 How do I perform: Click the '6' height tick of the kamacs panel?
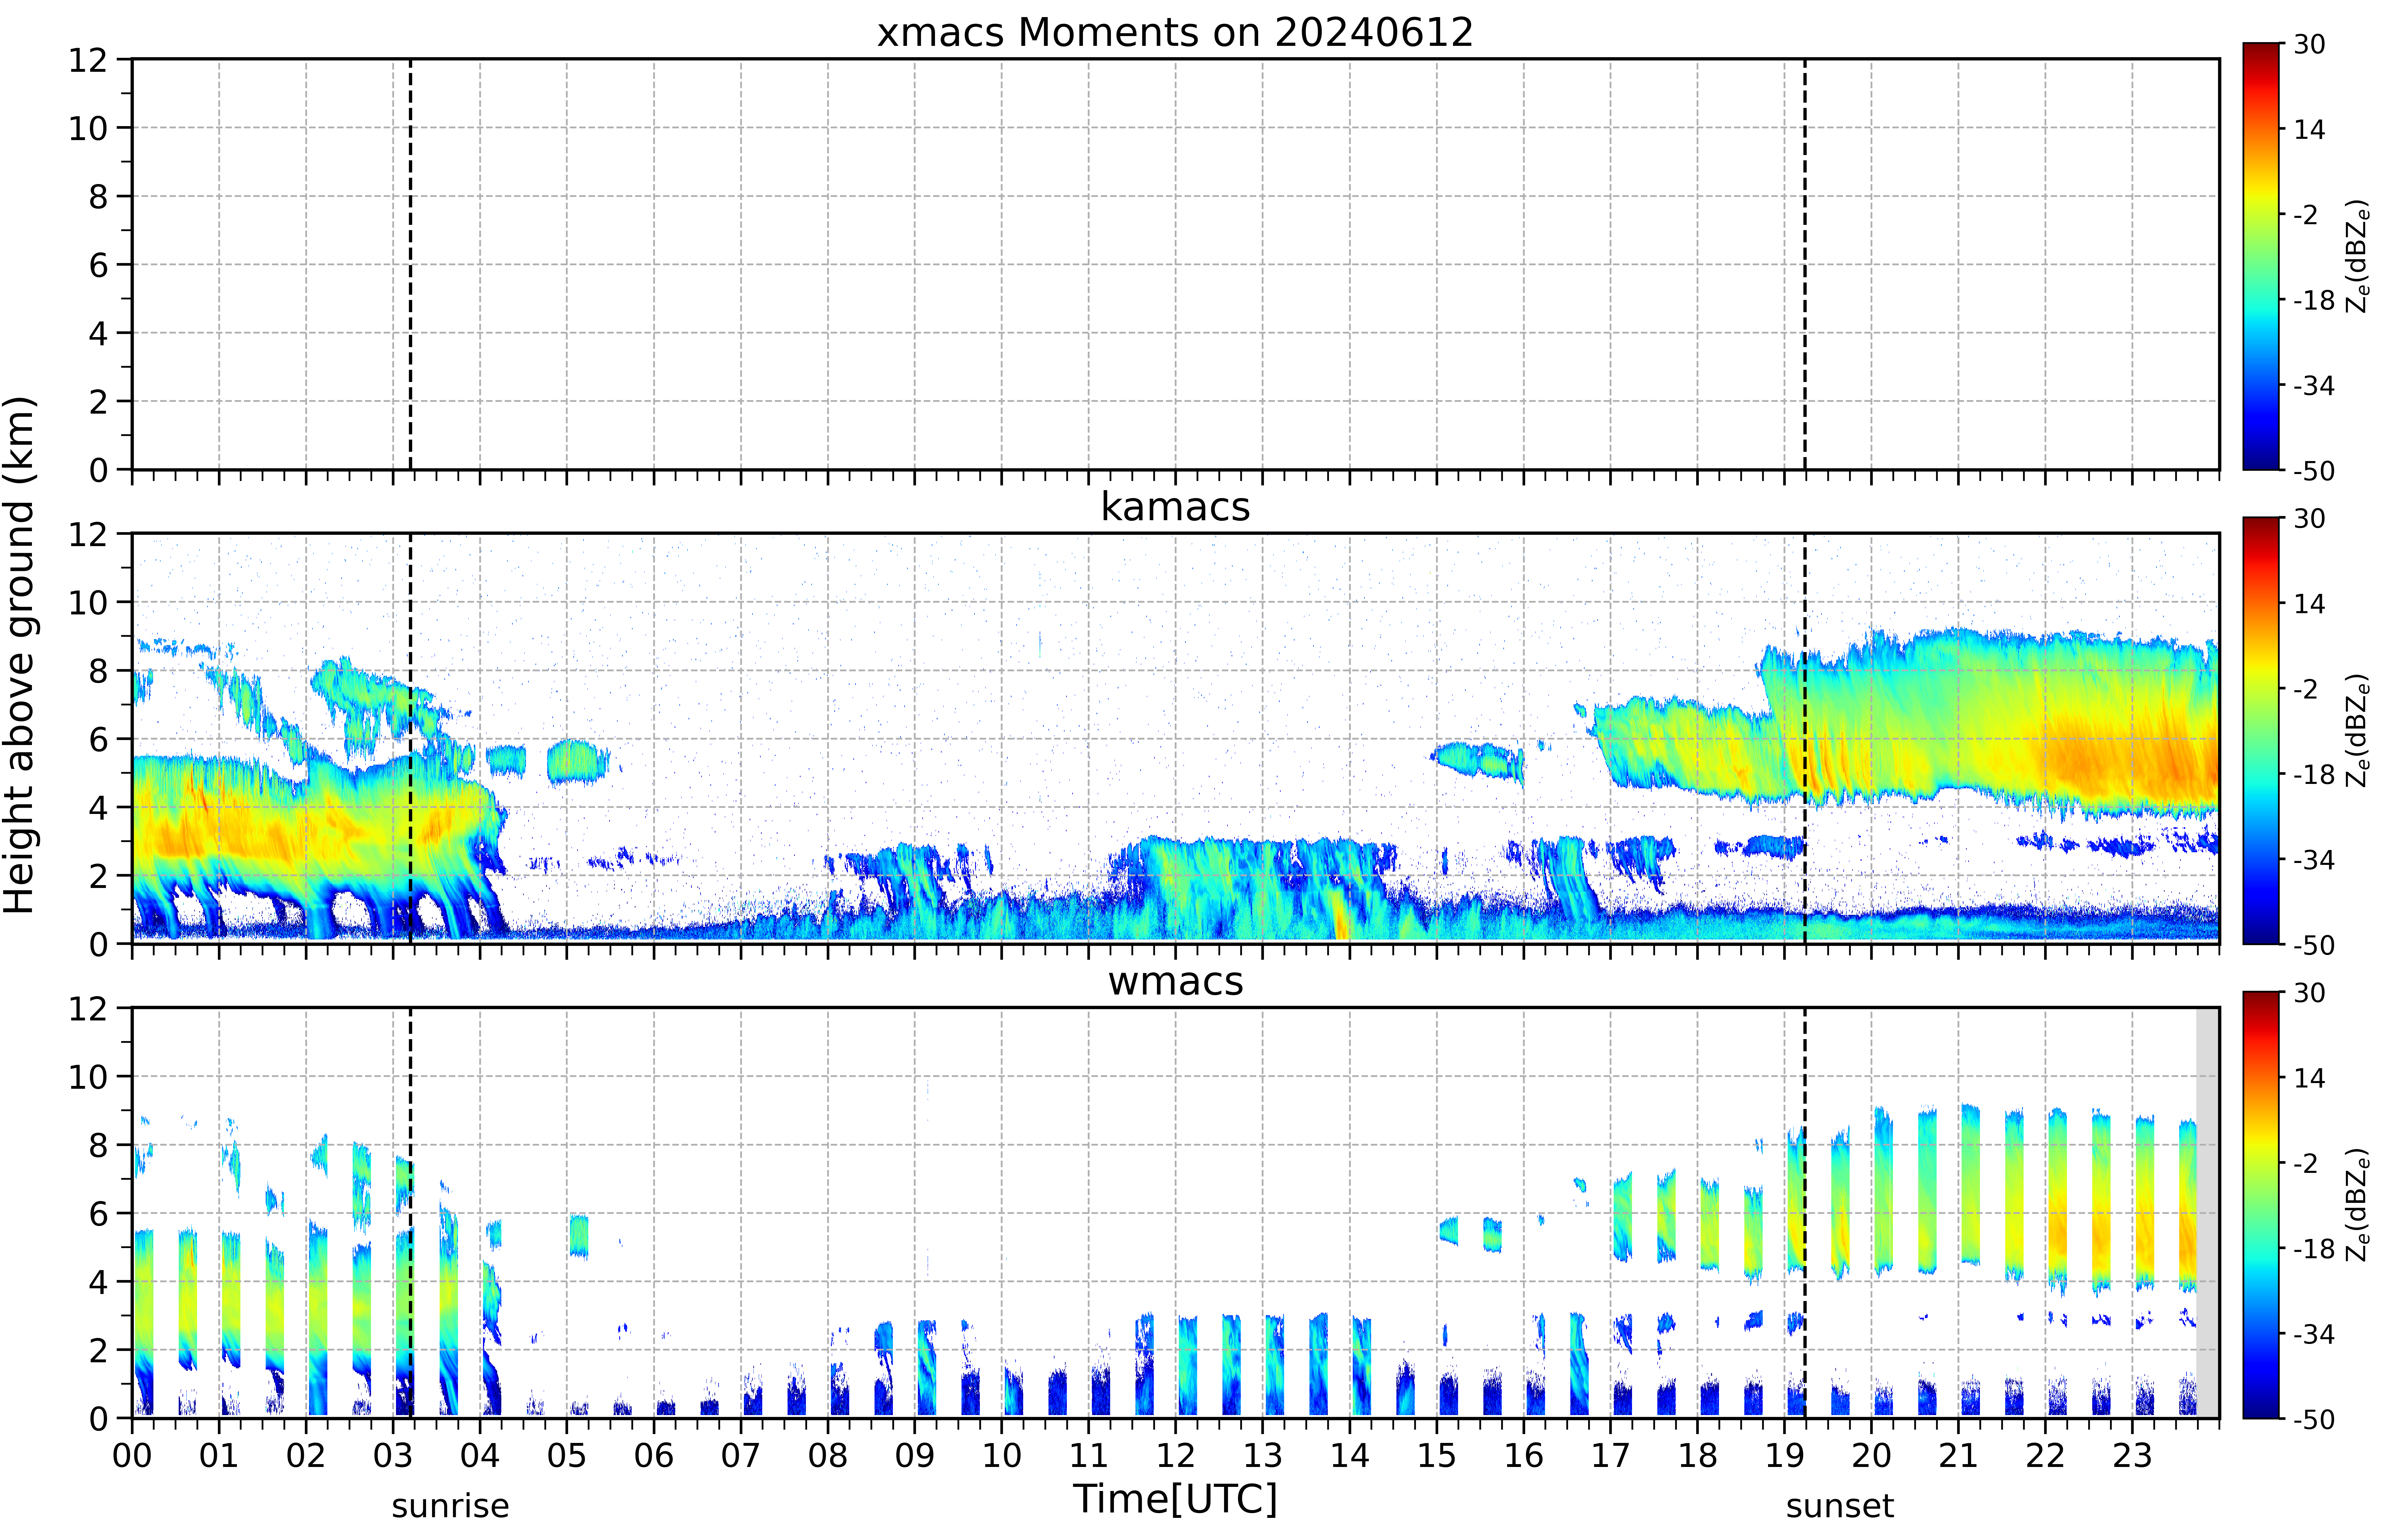[98, 739]
